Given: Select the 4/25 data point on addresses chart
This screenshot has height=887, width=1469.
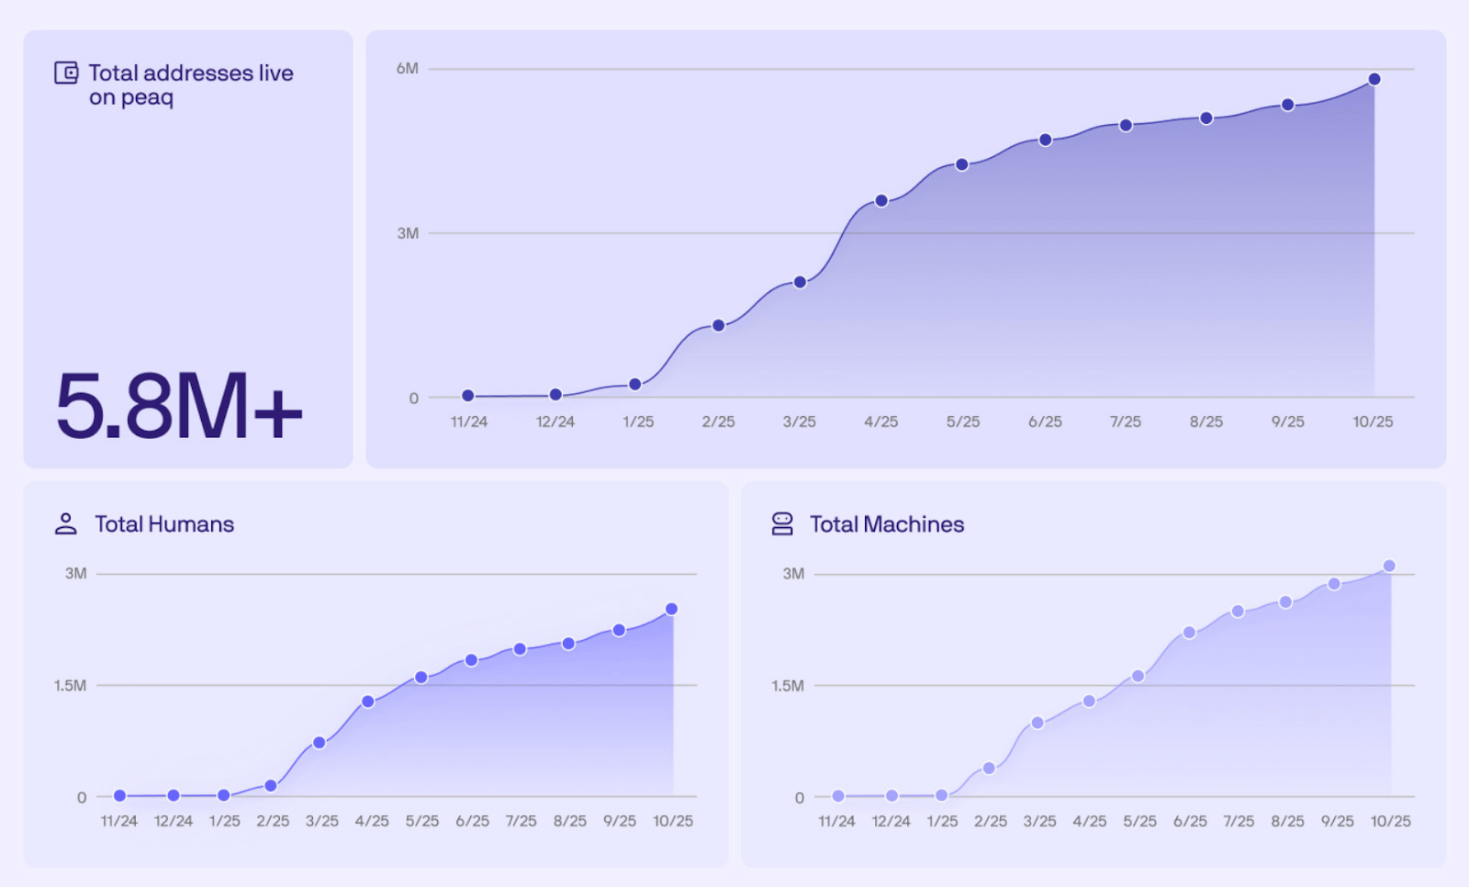Looking at the screenshot, I should (x=881, y=200).
